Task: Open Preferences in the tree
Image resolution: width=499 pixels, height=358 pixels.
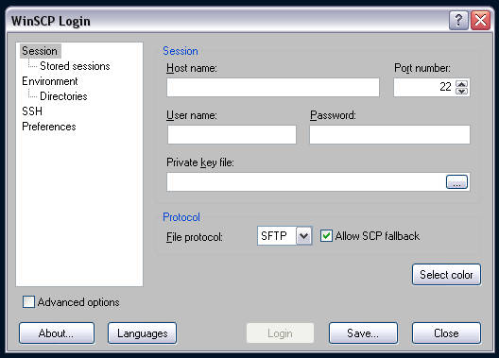Action: pyautogui.click(x=49, y=127)
